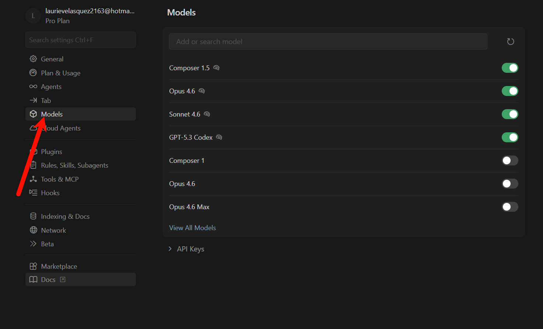The width and height of the screenshot is (543, 329).
Task: Go to the Plugins settings page
Action: 81,151
